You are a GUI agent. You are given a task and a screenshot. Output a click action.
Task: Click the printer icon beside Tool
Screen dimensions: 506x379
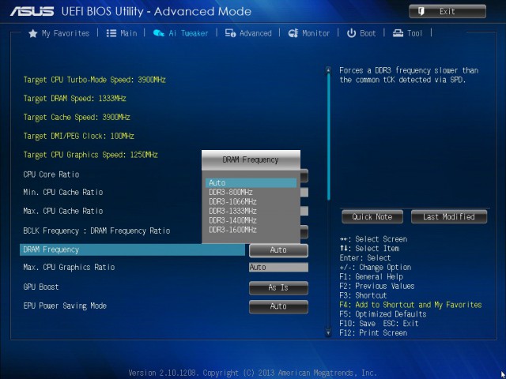(398, 33)
